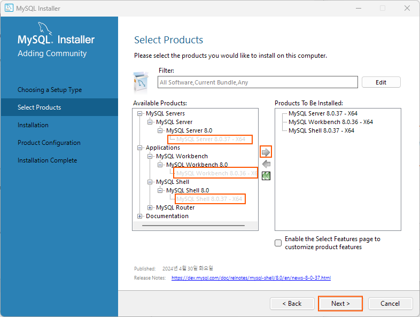
Task: Open the Installation step in sidebar
Action: [33, 125]
